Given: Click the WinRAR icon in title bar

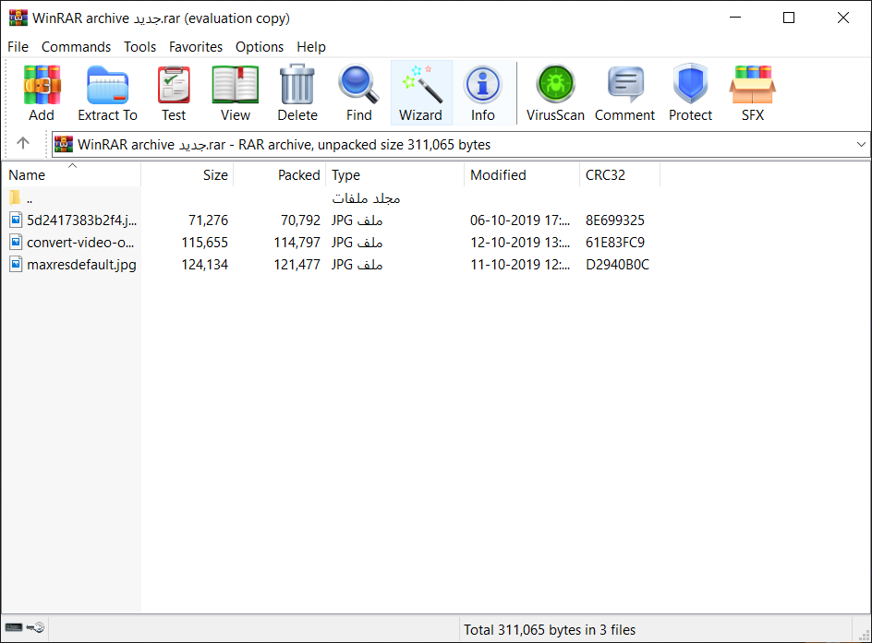Looking at the screenshot, I should tap(18, 18).
